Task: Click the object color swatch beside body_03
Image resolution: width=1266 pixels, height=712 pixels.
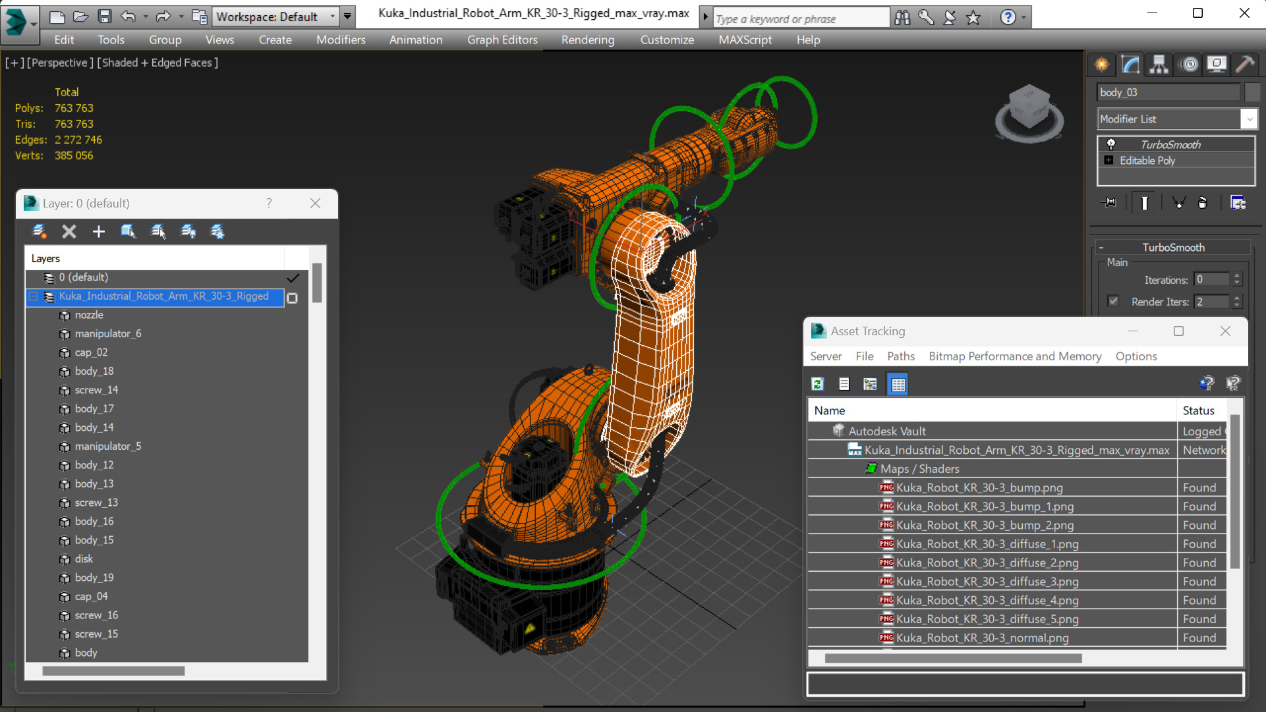Action: tap(1252, 92)
